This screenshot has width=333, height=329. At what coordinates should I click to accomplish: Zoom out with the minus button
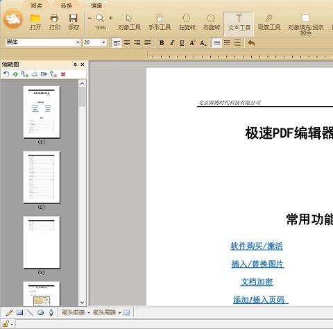tap(89, 18)
